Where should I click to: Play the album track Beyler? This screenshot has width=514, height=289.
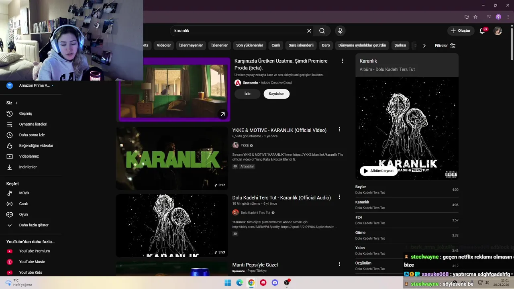tap(407, 189)
